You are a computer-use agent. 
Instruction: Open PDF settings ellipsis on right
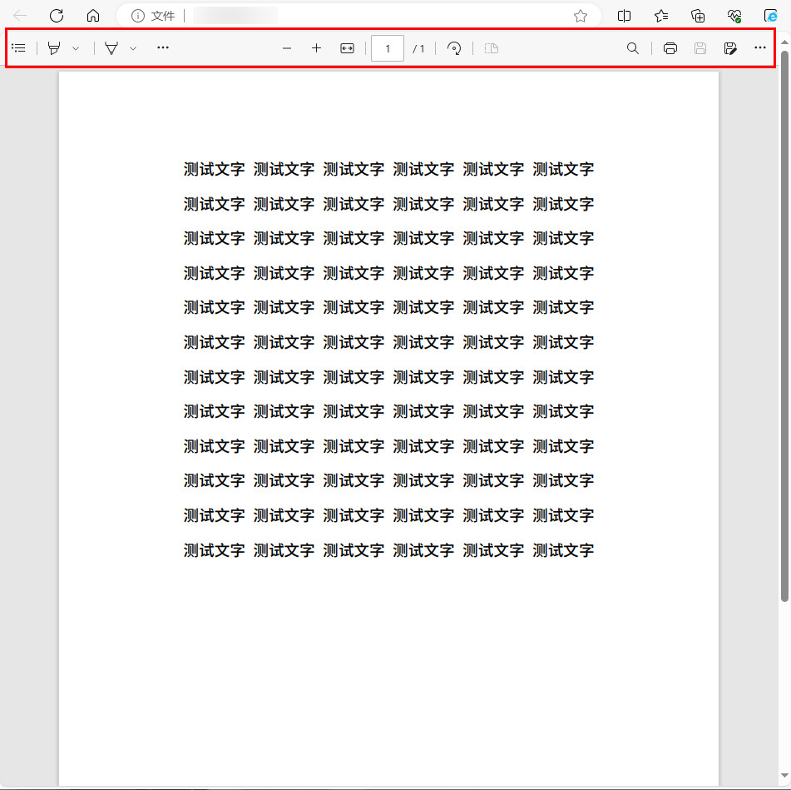760,47
